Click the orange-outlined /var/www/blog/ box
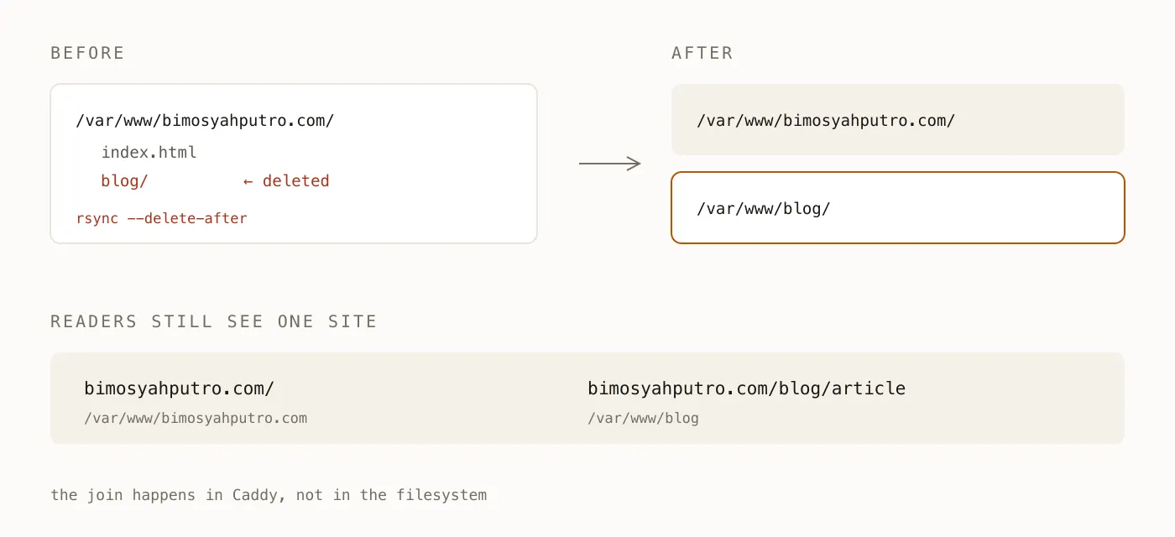The height and width of the screenshot is (537, 1175). click(897, 208)
